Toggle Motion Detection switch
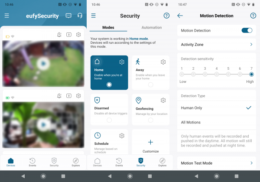The image size is (260, 182). tap(247, 30)
